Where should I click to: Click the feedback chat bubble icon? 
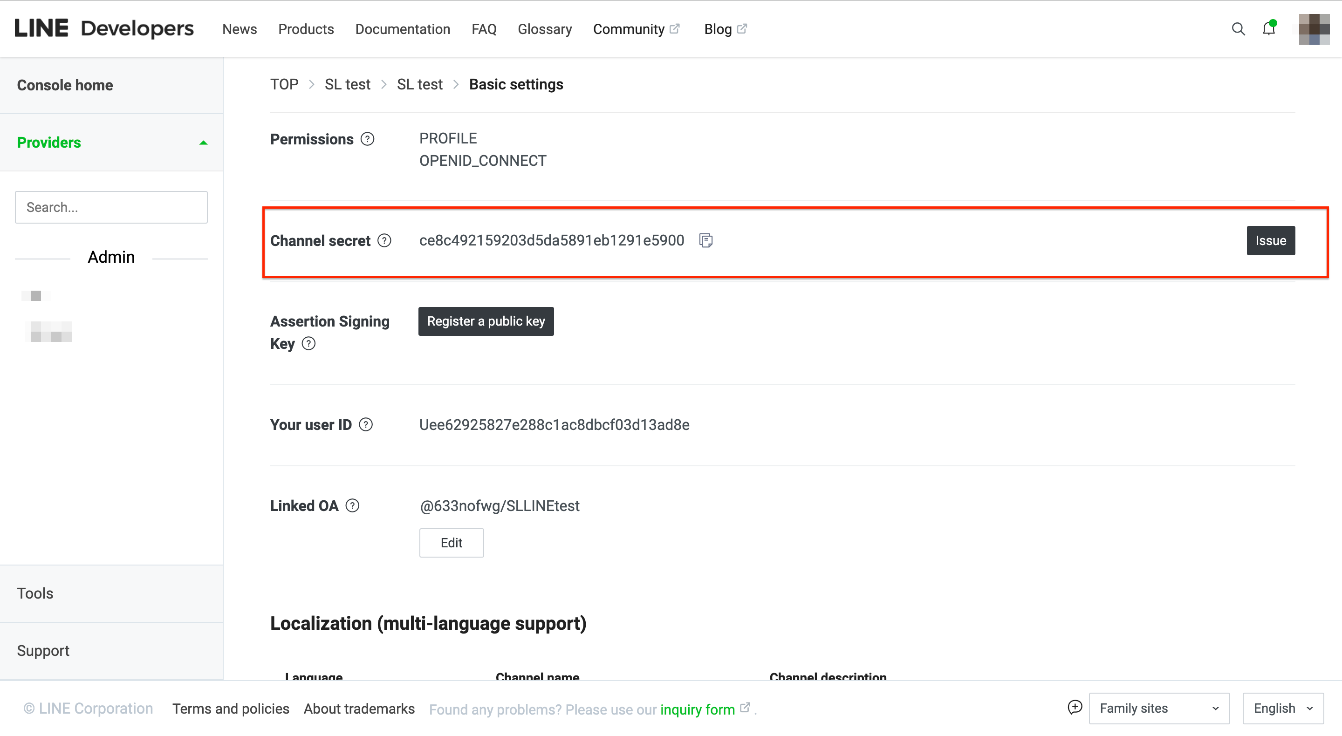(1074, 707)
